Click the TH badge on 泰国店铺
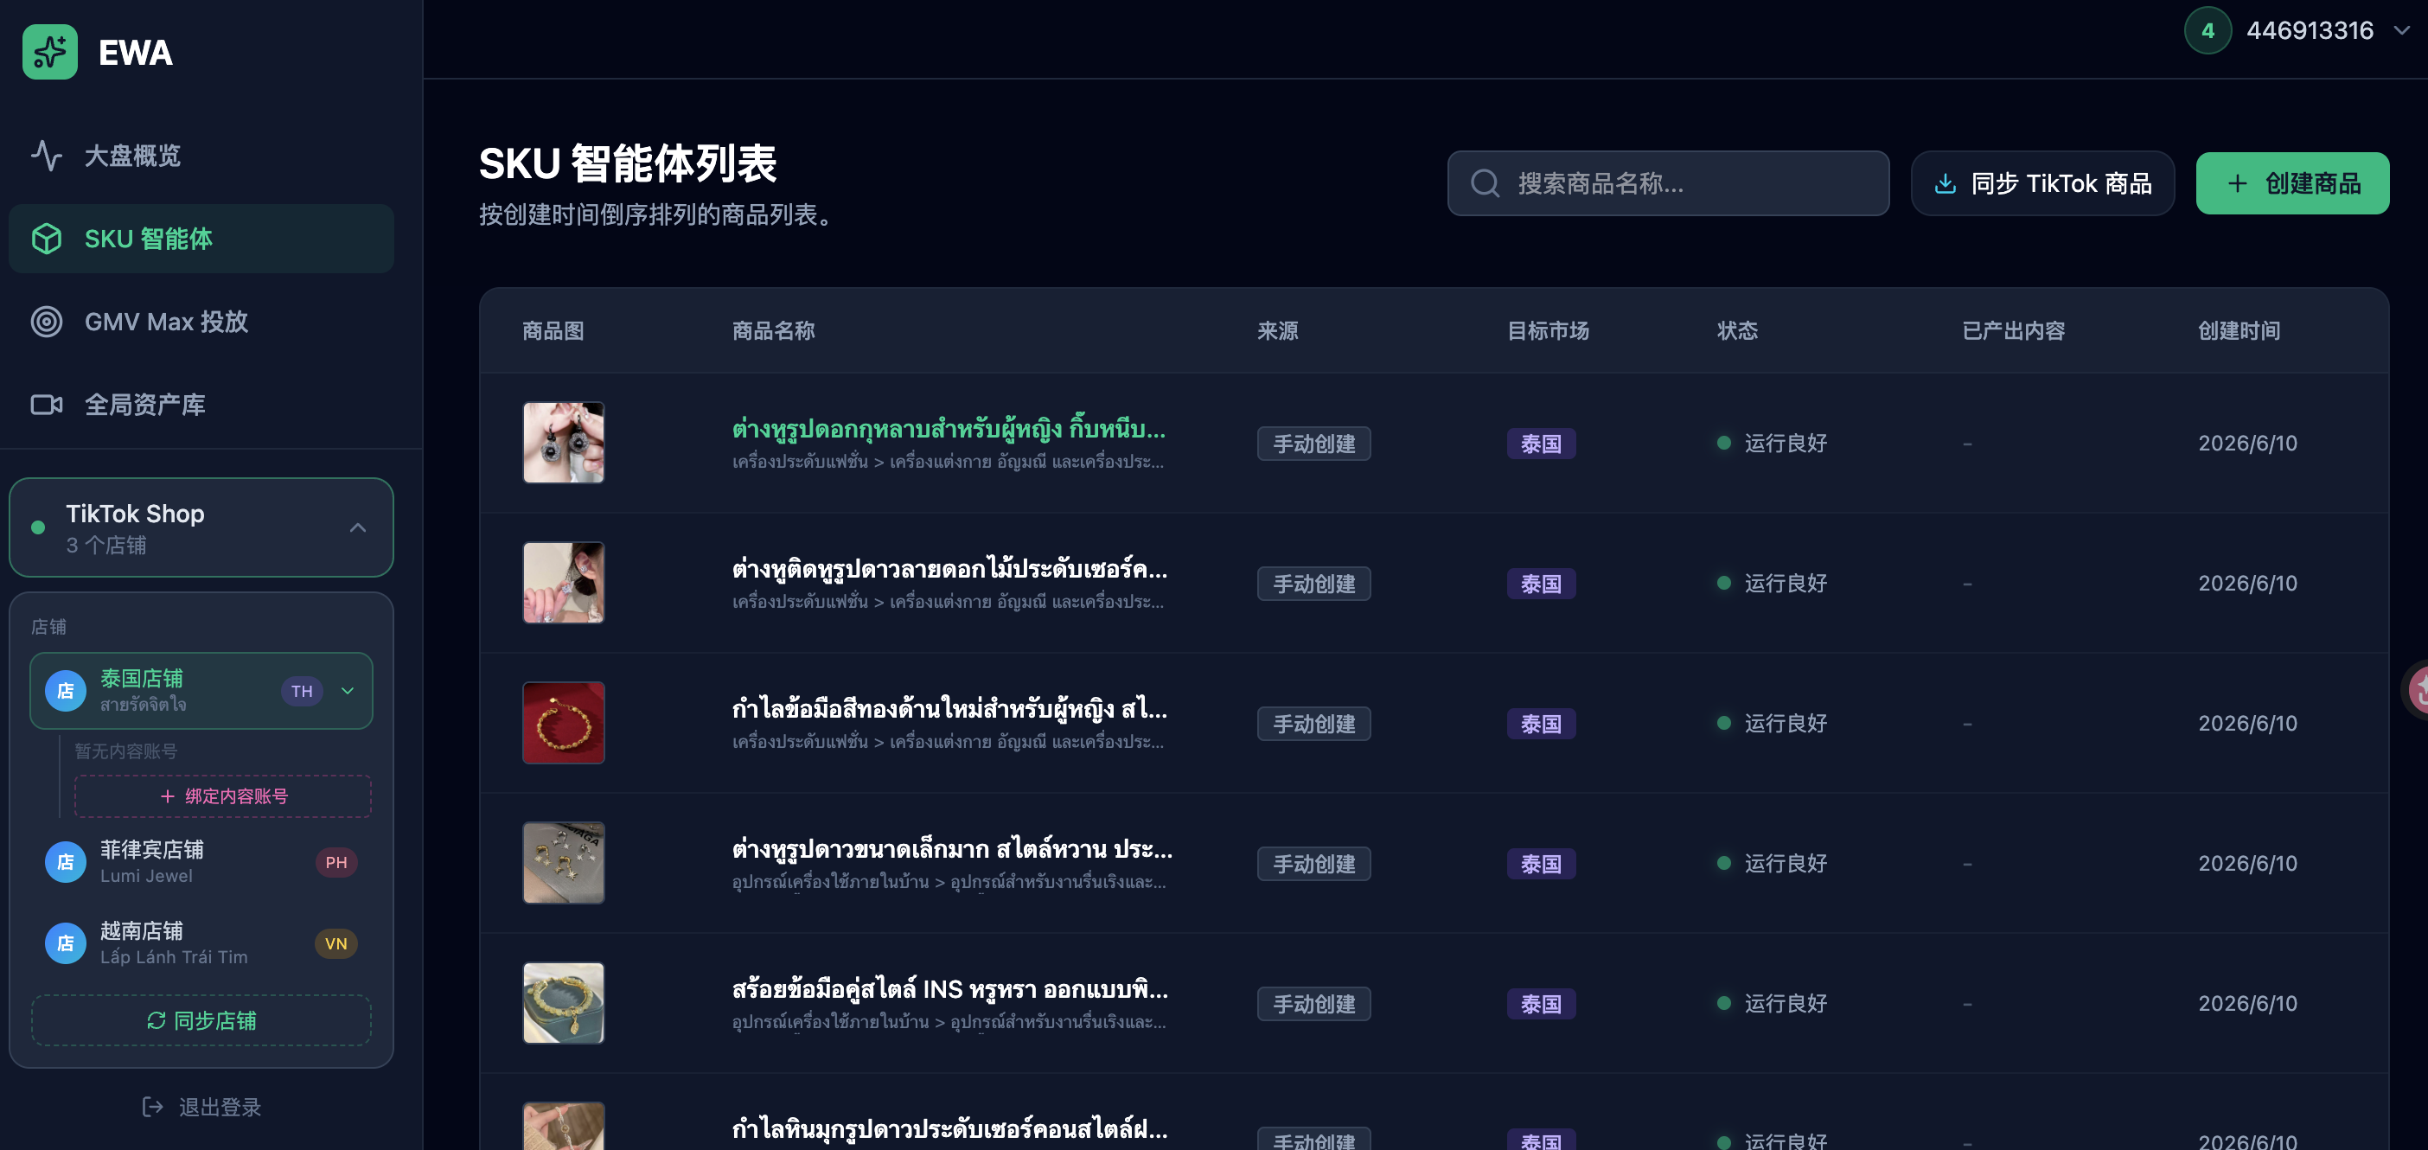Viewport: 2428px width, 1150px height. [x=302, y=691]
